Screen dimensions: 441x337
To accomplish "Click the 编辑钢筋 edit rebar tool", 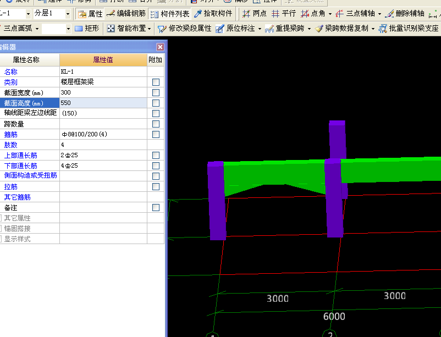I will click(x=126, y=14).
